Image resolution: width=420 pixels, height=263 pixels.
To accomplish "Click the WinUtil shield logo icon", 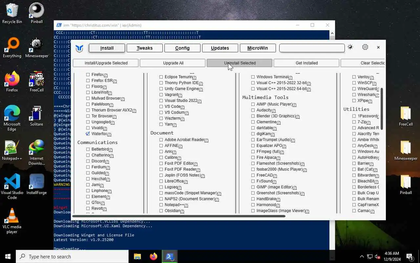I will (79, 48).
